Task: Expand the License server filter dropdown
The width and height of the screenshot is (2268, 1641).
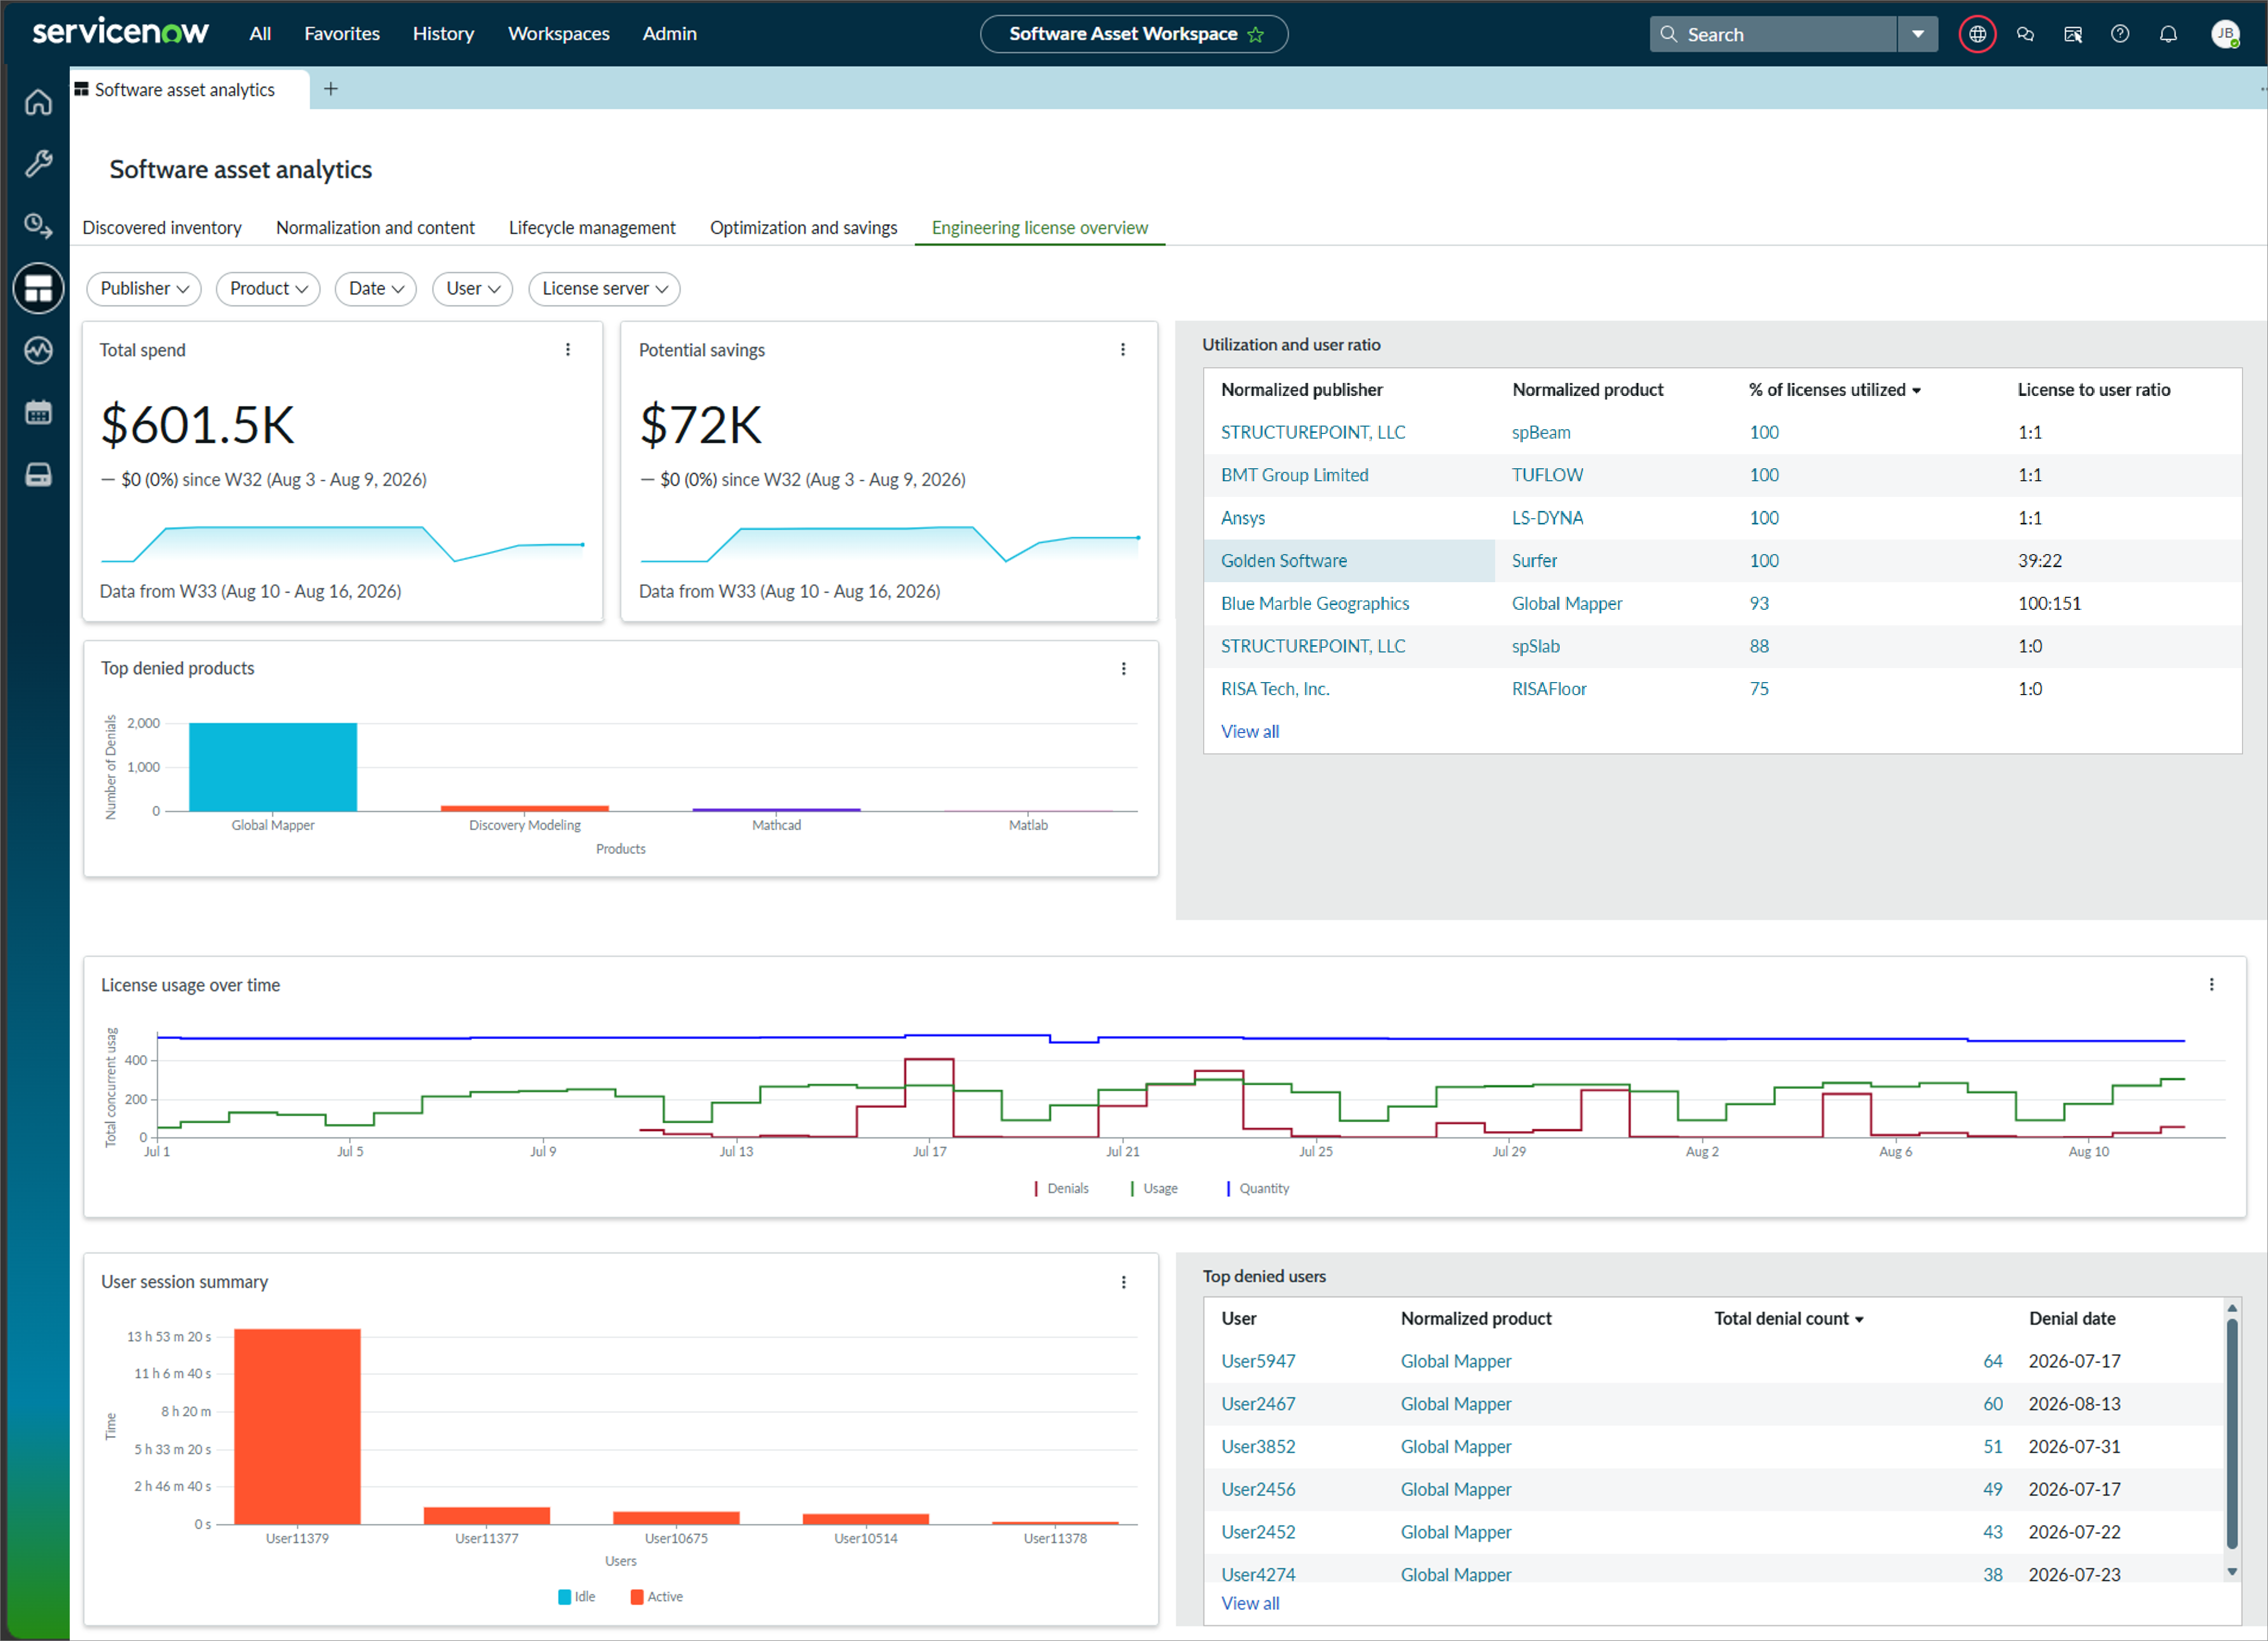Action: [x=604, y=288]
